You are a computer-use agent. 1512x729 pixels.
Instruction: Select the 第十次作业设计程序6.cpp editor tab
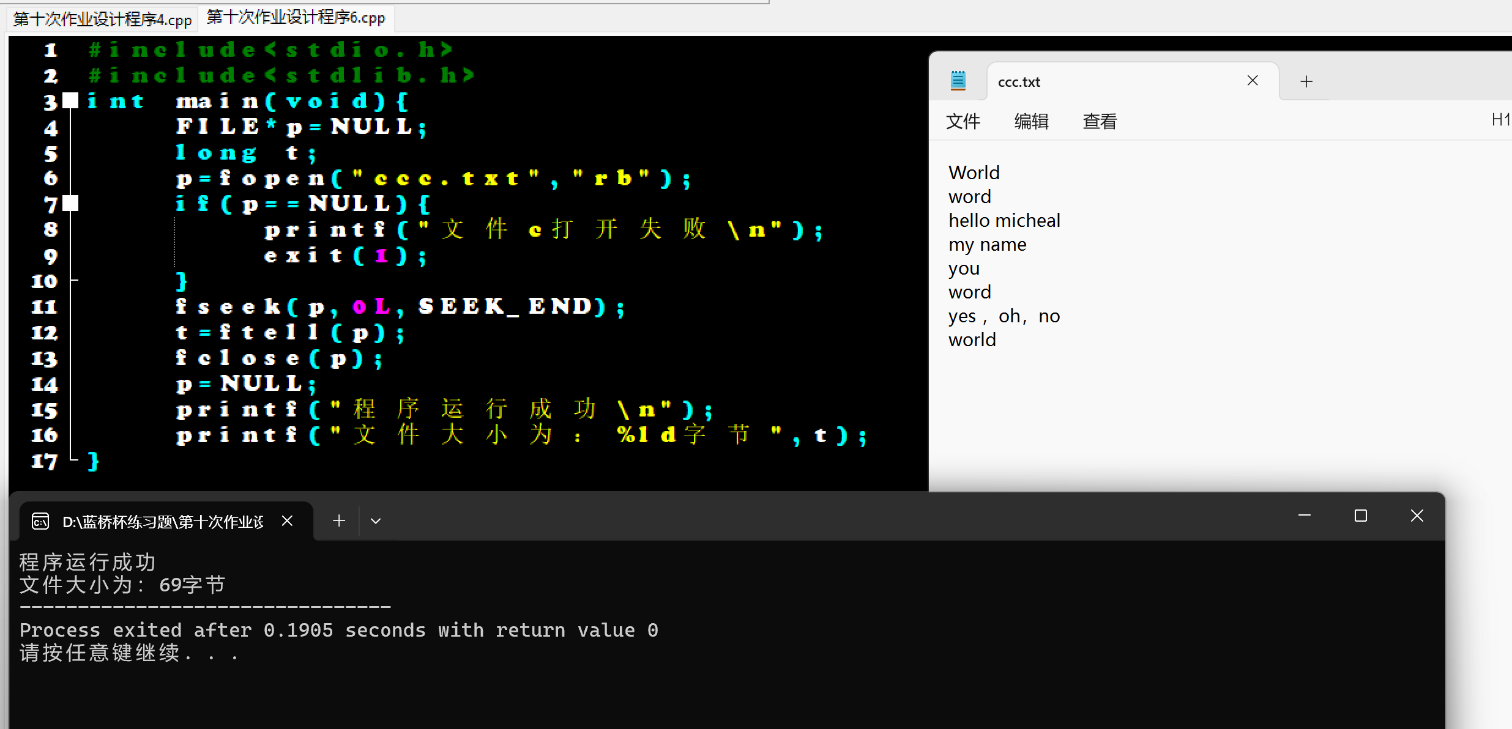[296, 17]
